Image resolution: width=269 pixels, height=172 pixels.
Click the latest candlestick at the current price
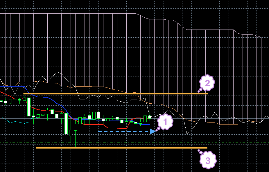click(x=150, y=117)
